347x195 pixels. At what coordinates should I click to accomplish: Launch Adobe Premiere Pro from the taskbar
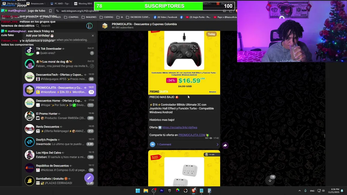click(162, 191)
